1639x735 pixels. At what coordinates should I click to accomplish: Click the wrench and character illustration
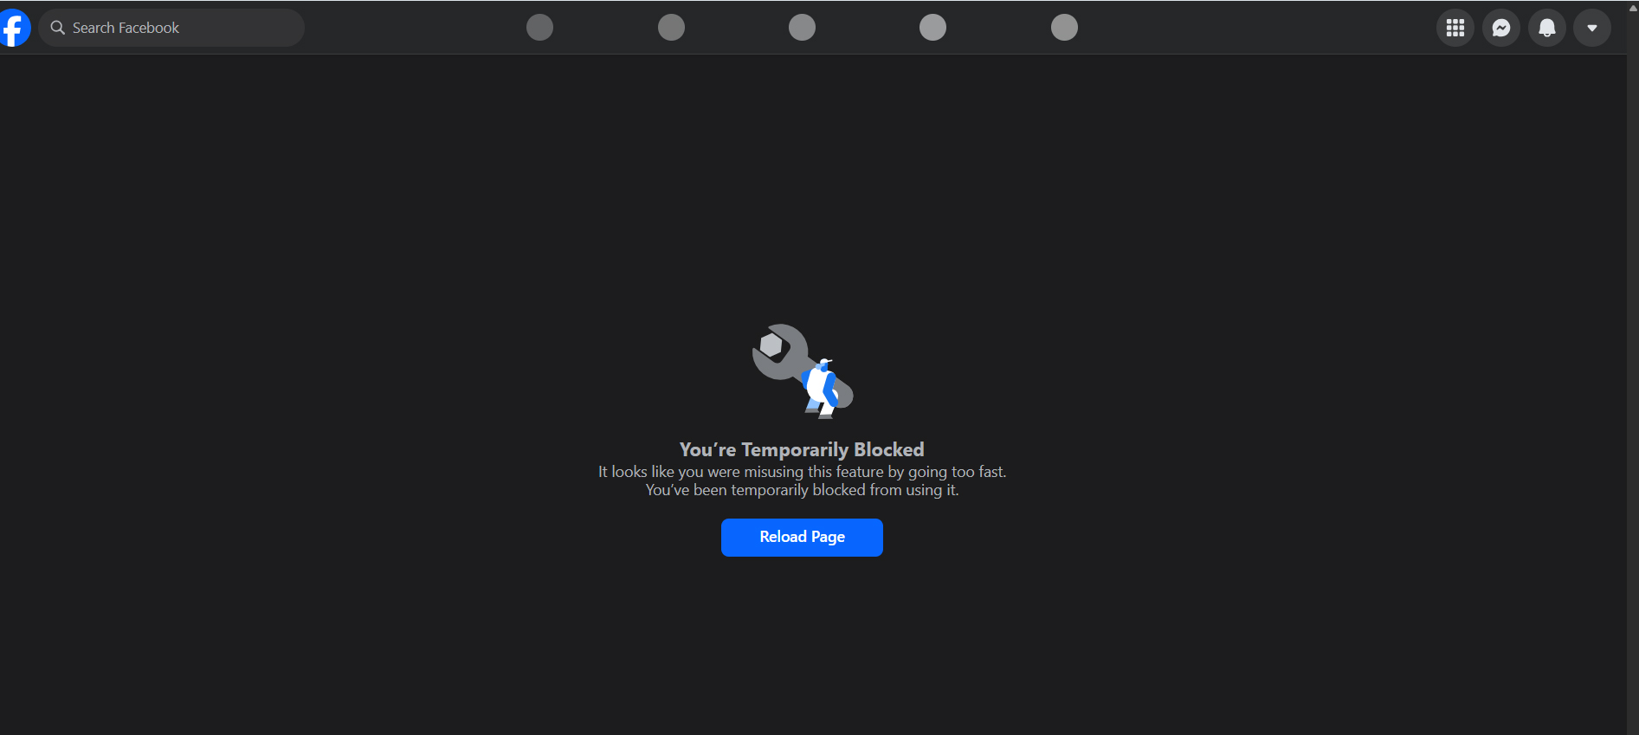(803, 371)
